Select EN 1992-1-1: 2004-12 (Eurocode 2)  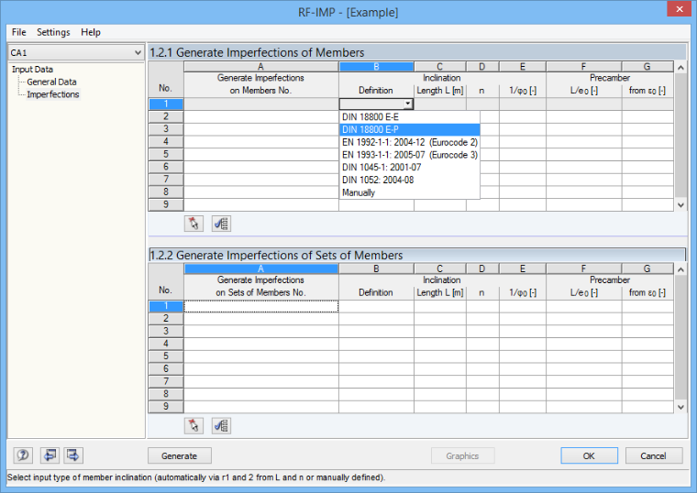[x=409, y=142]
